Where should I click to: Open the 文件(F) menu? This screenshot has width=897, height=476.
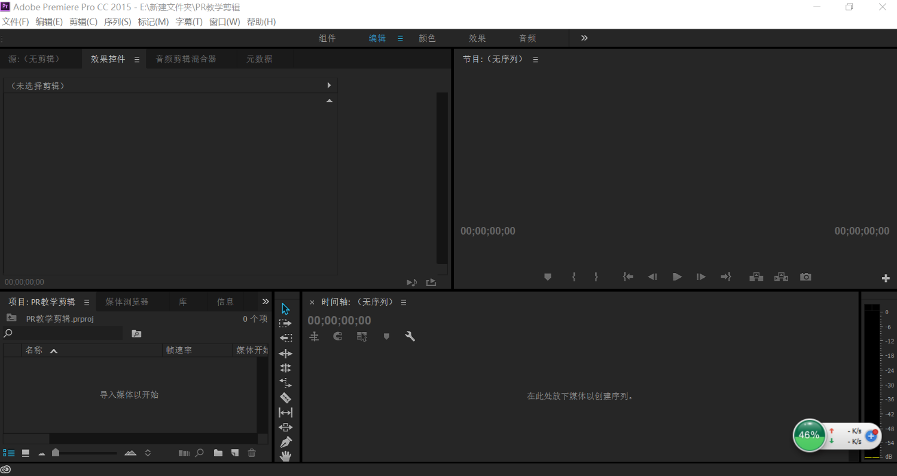(16, 22)
